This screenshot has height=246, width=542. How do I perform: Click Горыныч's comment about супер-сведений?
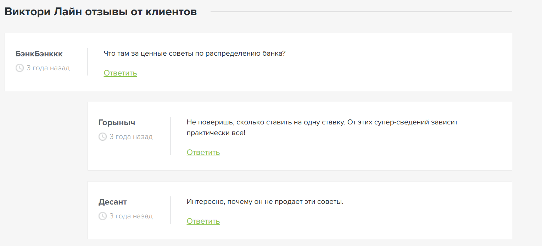pyautogui.click(x=322, y=127)
